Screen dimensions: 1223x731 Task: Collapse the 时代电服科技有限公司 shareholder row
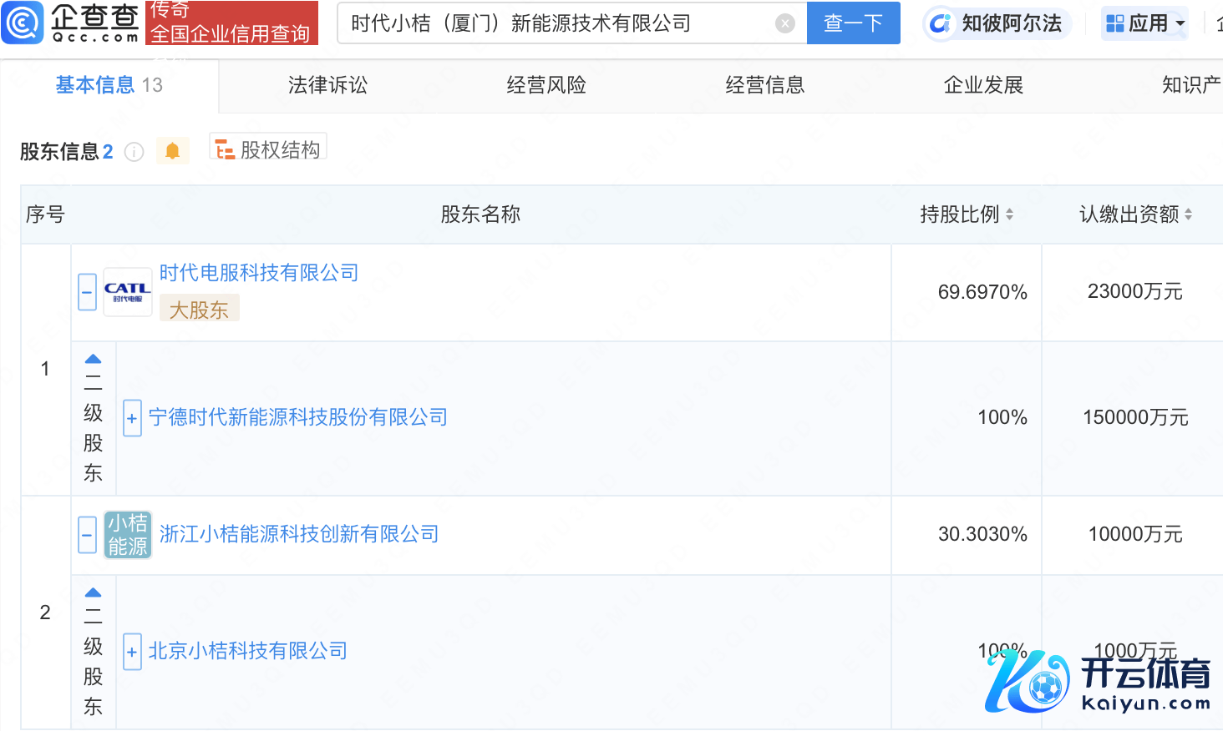pyautogui.click(x=88, y=292)
